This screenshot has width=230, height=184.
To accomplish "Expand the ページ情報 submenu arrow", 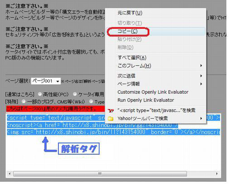I will [x=201, y=84].
